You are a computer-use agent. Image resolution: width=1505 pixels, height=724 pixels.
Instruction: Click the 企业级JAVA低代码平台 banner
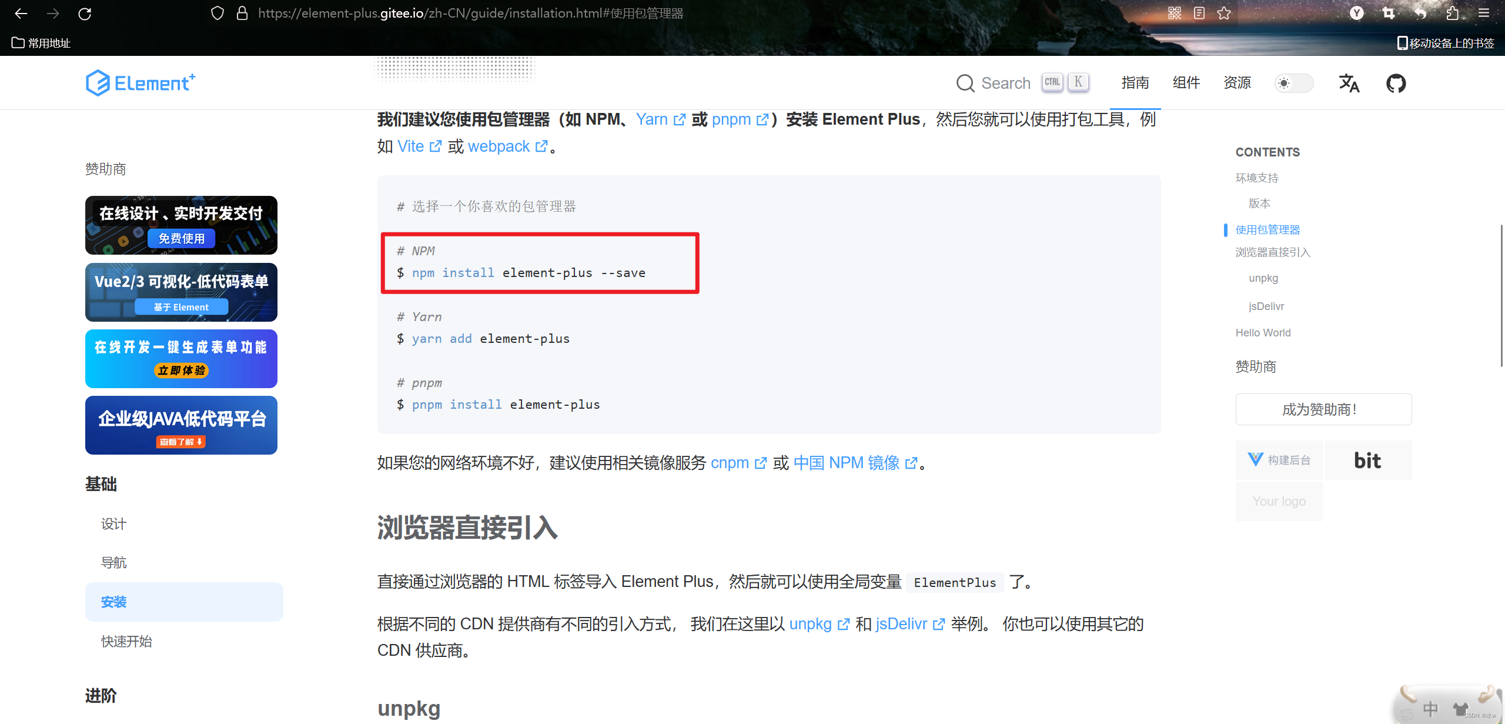point(181,425)
